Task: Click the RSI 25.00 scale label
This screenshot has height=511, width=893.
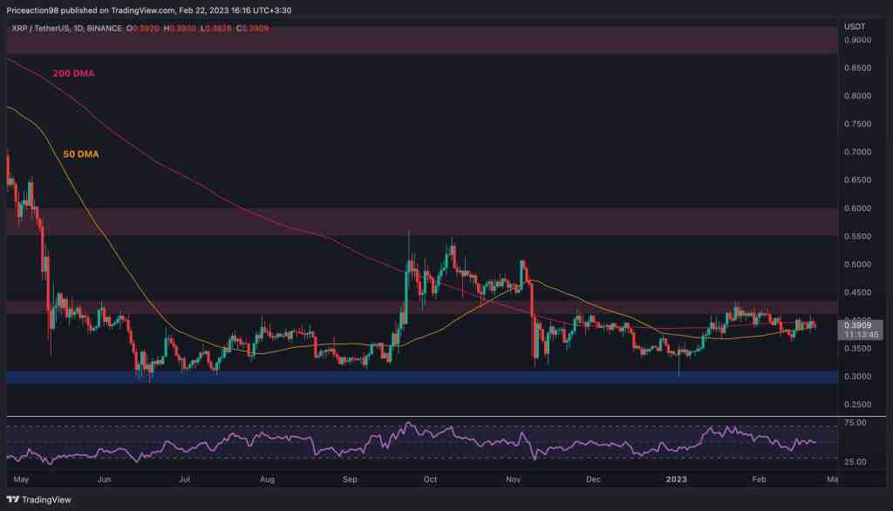Action: click(x=855, y=461)
